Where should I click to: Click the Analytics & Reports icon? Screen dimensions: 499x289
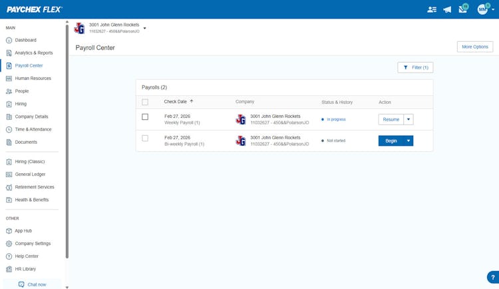click(9, 53)
